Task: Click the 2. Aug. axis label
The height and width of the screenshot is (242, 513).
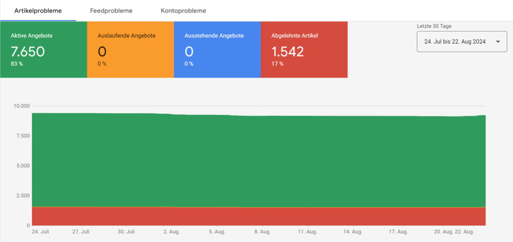Action: click(x=171, y=231)
